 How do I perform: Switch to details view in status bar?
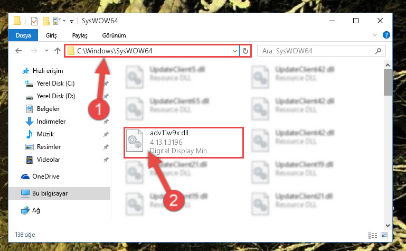coord(373,235)
